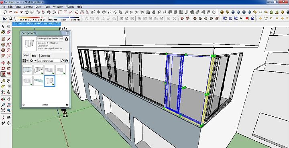The width and height of the screenshot is (289, 148).
Task: Click the Components search magnifier button
Action: [63, 61]
